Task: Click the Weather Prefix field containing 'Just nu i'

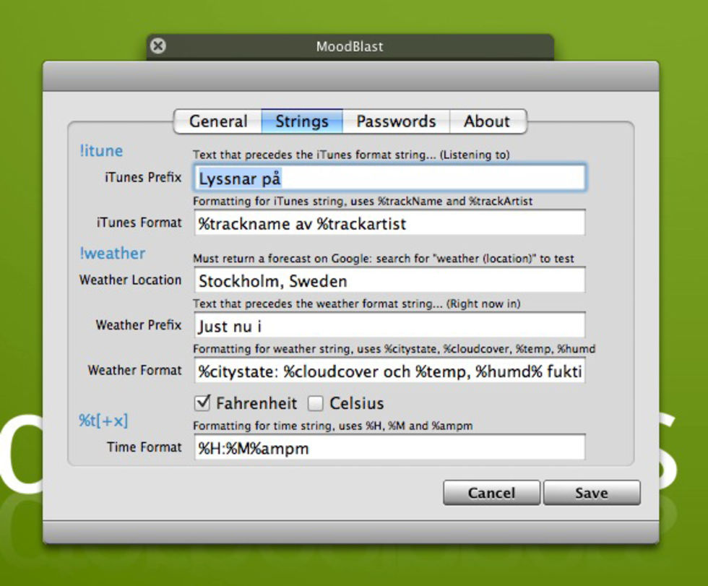Action: [x=389, y=326]
